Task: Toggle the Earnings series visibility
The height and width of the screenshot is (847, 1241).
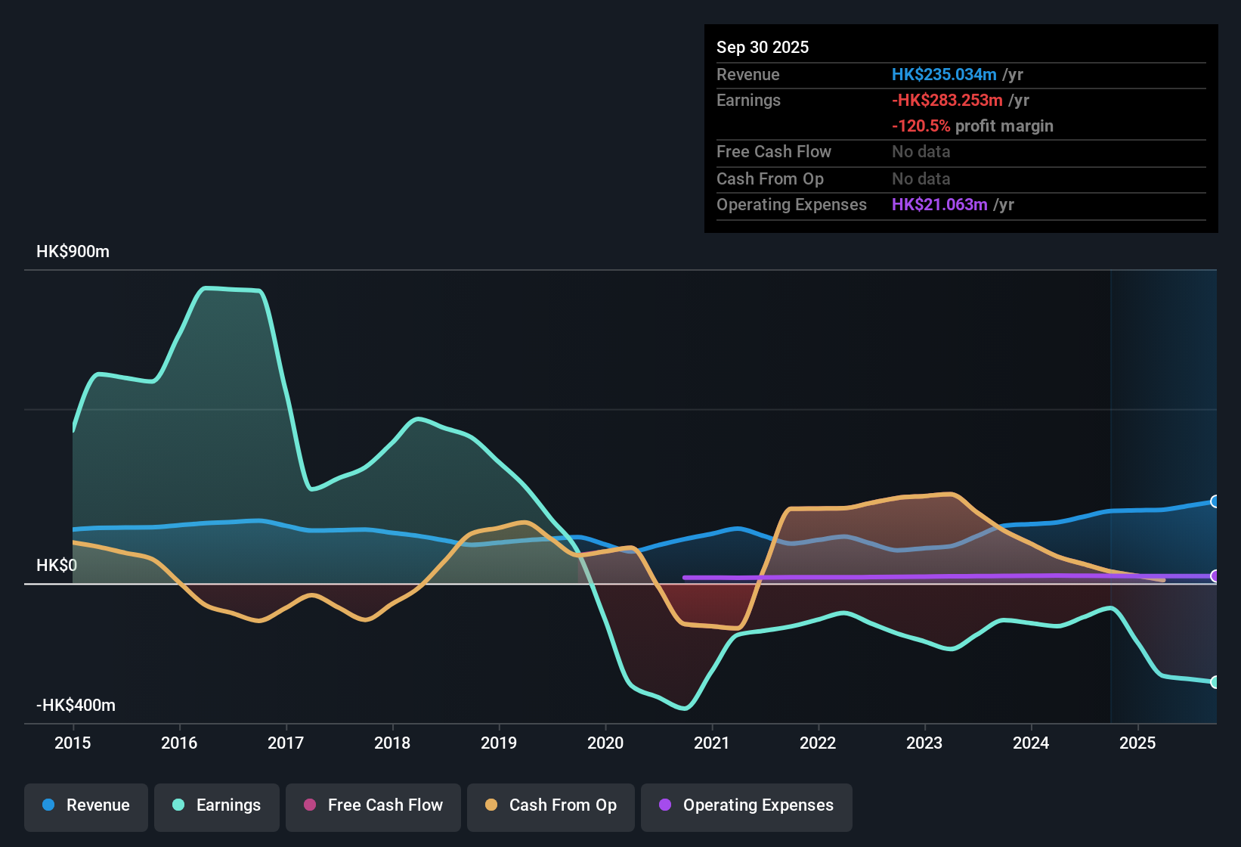Action: coord(216,805)
